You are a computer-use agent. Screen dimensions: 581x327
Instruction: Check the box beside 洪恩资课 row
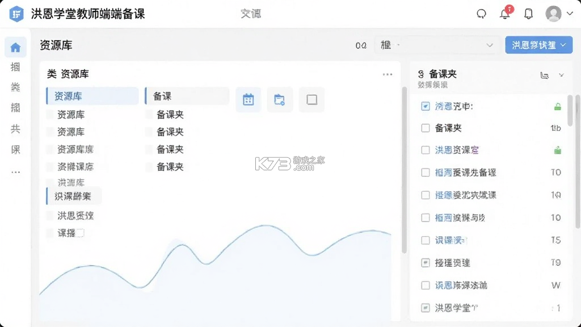[x=425, y=150]
